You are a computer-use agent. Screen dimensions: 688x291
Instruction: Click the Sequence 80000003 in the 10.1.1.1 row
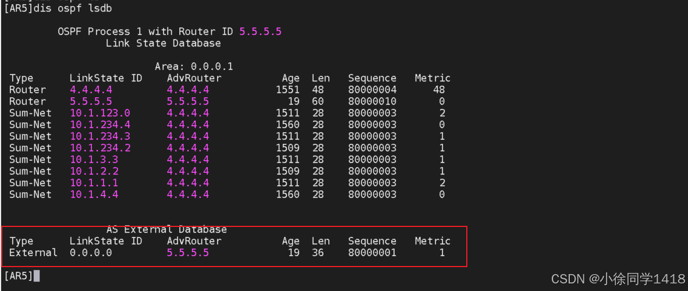(x=372, y=183)
